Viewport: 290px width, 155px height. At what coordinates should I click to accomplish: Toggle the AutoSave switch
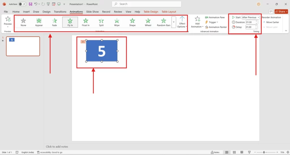[x=22, y=4]
